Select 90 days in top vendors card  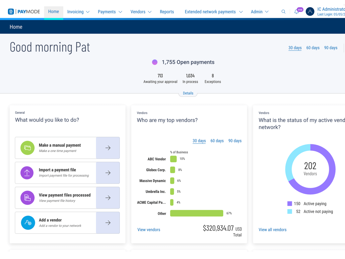coord(235,141)
